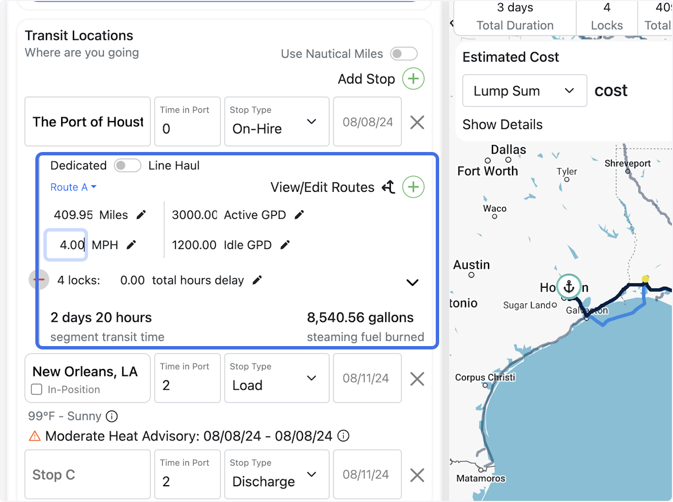673x502 pixels.
Task: Click pencil icon next to MPH
Action: coord(131,245)
